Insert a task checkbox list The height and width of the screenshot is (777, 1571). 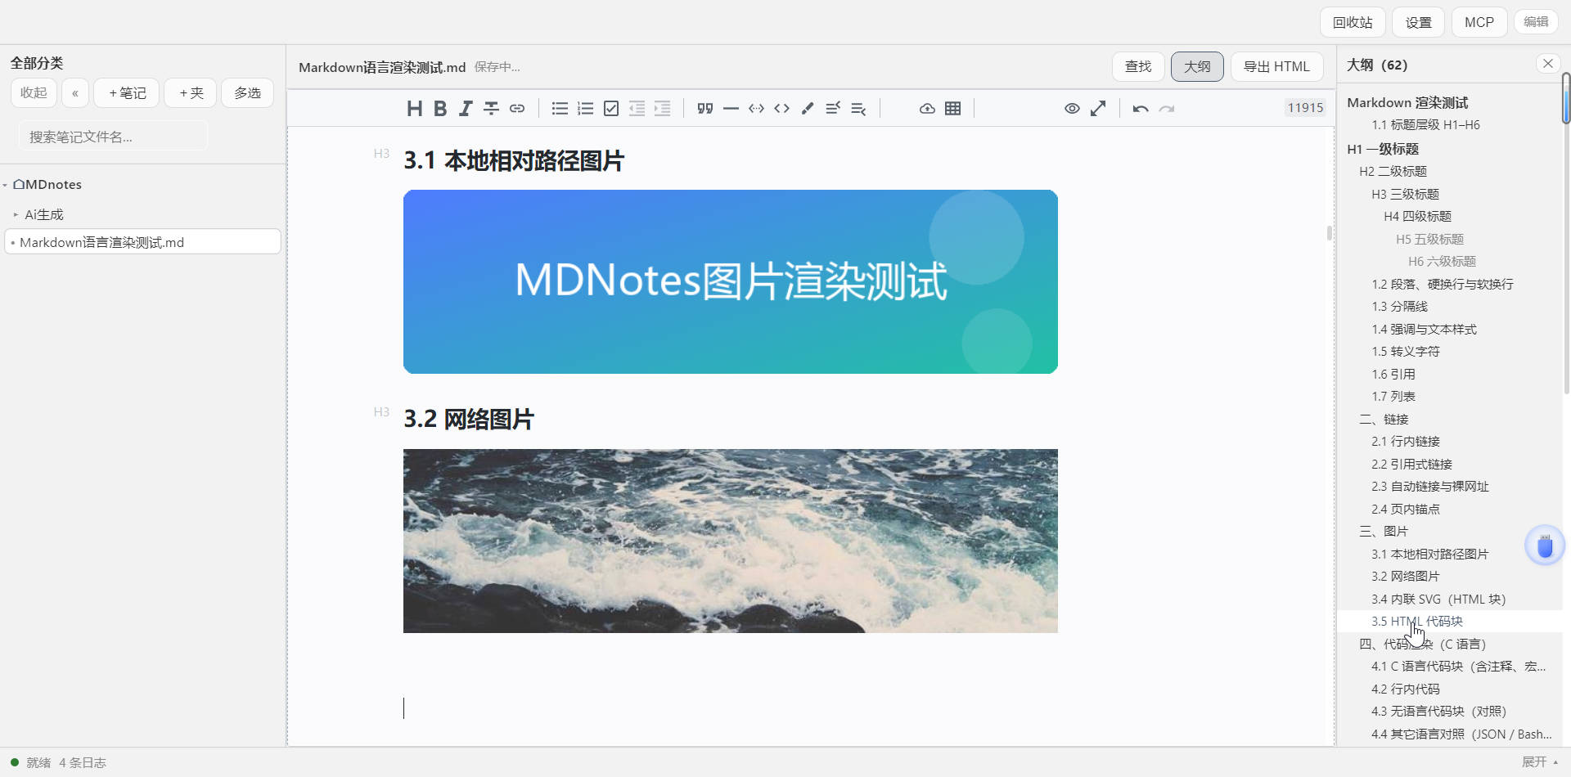(x=611, y=108)
